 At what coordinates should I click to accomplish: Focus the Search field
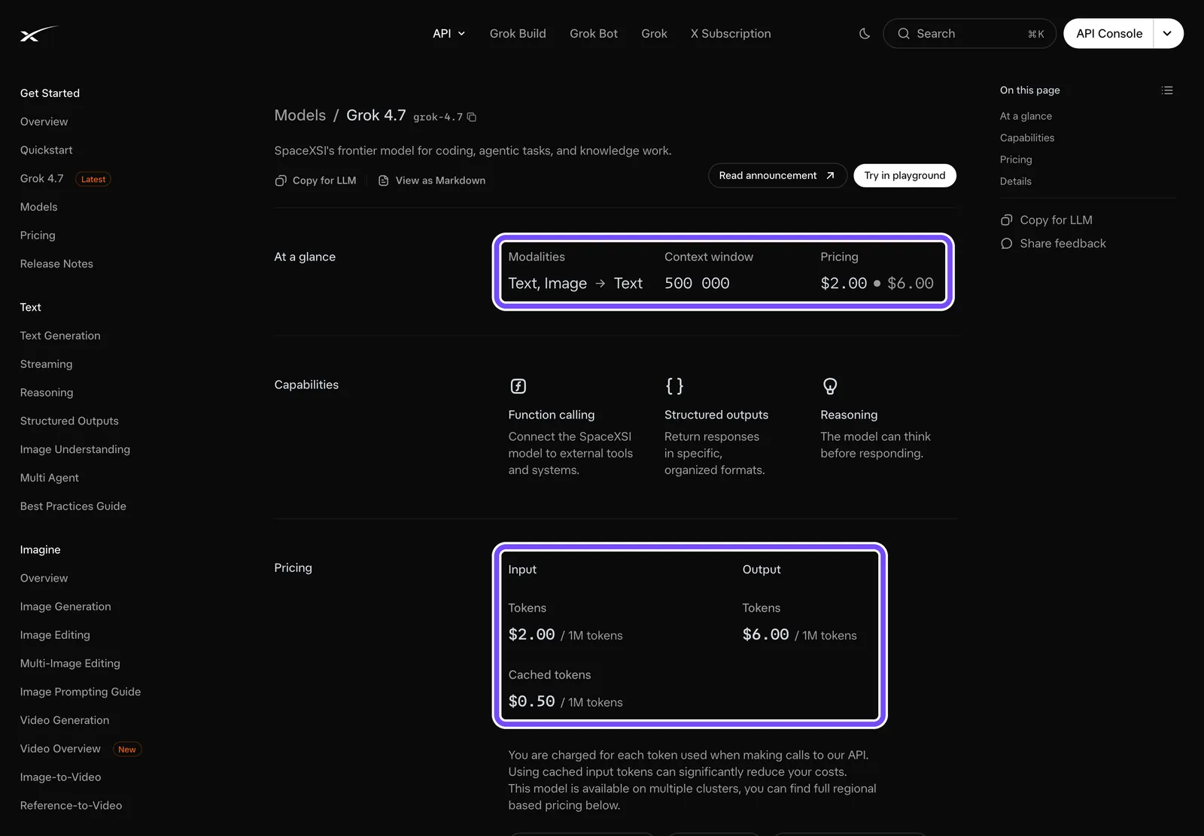pyautogui.click(x=969, y=34)
